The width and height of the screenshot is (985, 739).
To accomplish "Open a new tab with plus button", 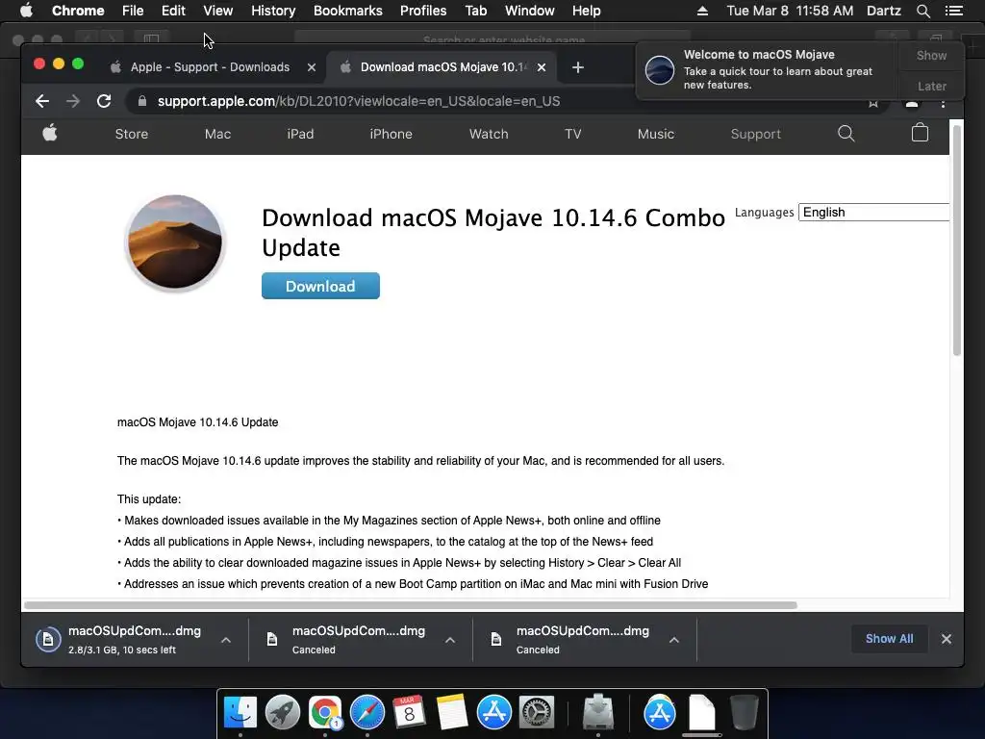I will pyautogui.click(x=578, y=67).
